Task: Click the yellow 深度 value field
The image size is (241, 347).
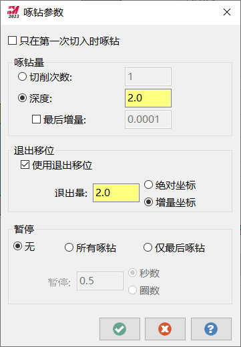Action: point(148,98)
